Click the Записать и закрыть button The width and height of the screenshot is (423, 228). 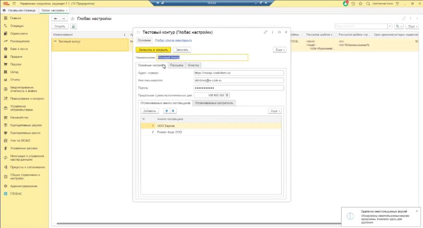coord(153,50)
